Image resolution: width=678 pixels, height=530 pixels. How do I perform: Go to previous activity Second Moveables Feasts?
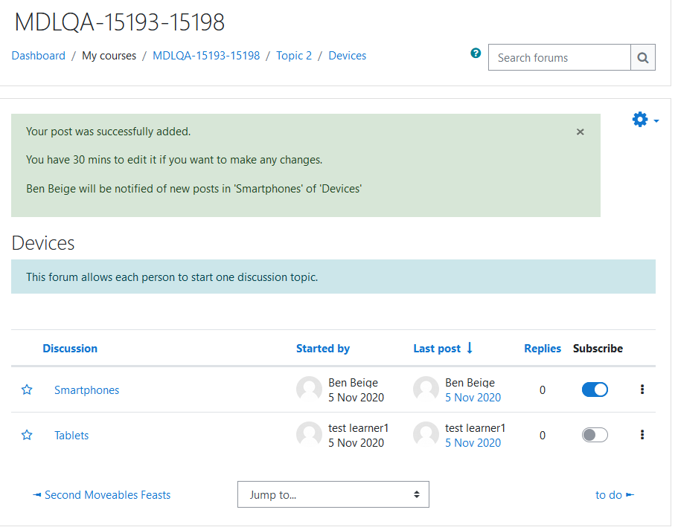[x=102, y=495]
